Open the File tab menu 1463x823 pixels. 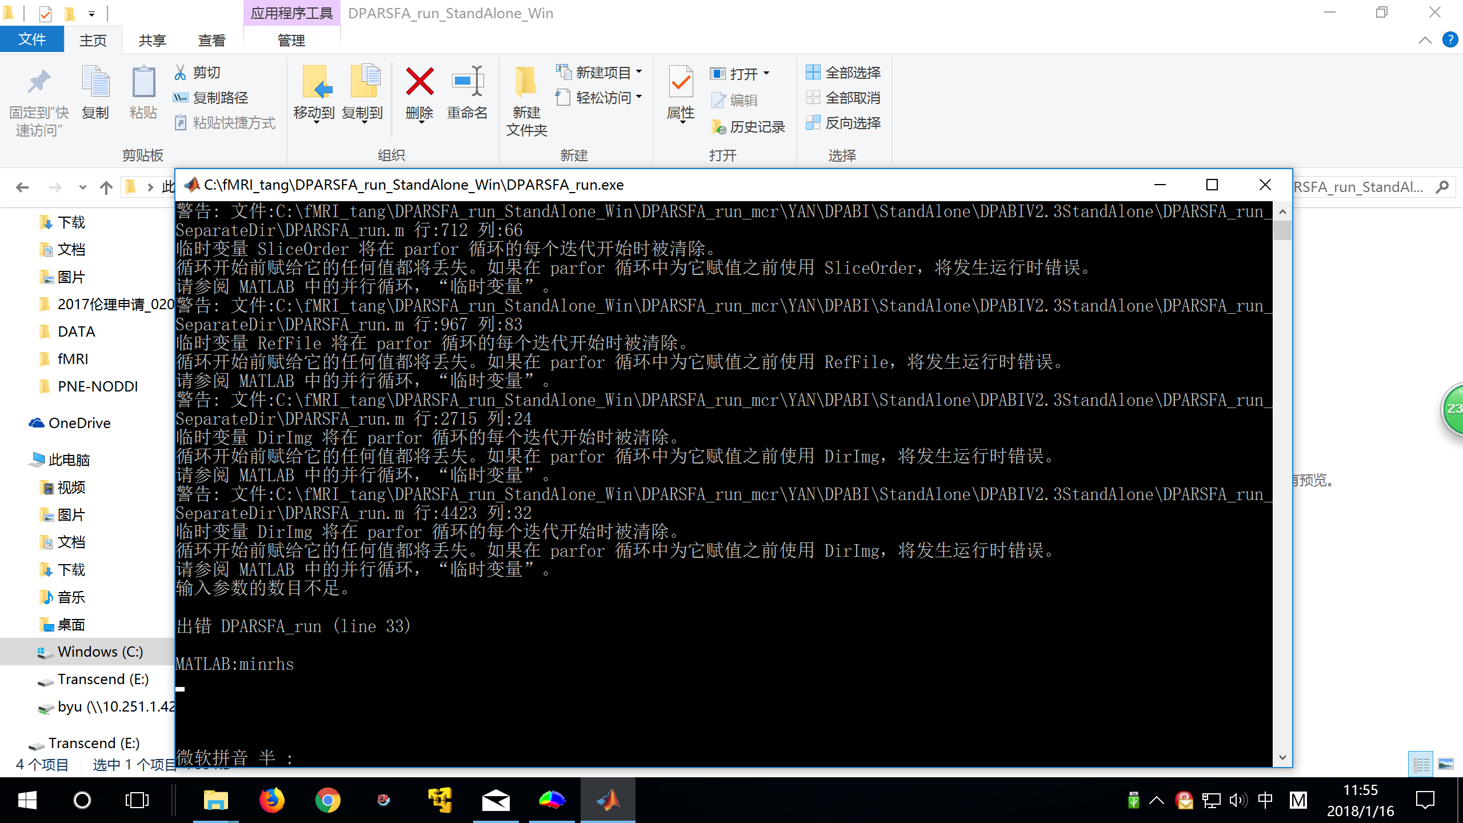point(32,39)
